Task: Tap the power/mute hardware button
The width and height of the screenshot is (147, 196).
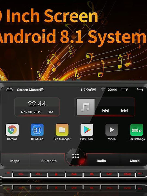Action: [74, 174]
